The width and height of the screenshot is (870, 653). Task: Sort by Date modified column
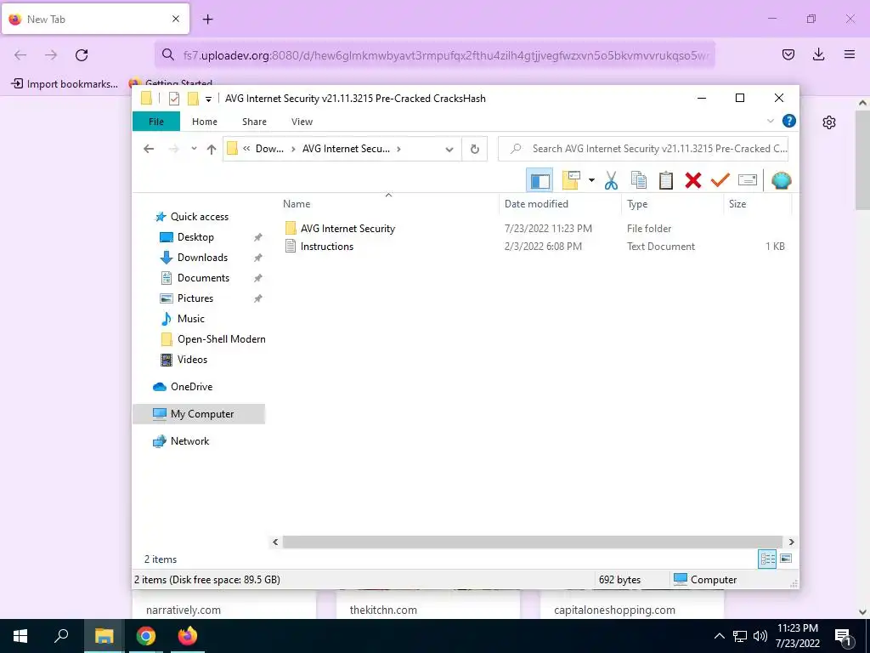click(x=560, y=204)
